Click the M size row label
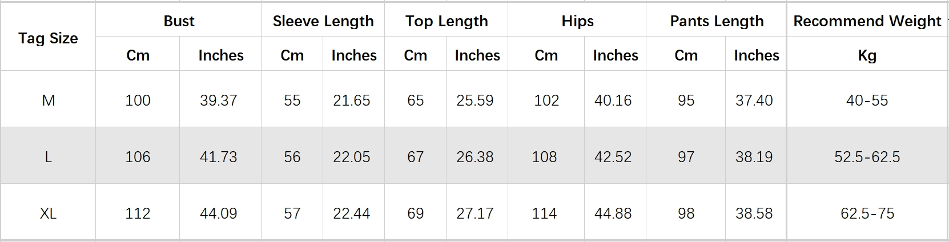949x242 pixels. coord(49,100)
